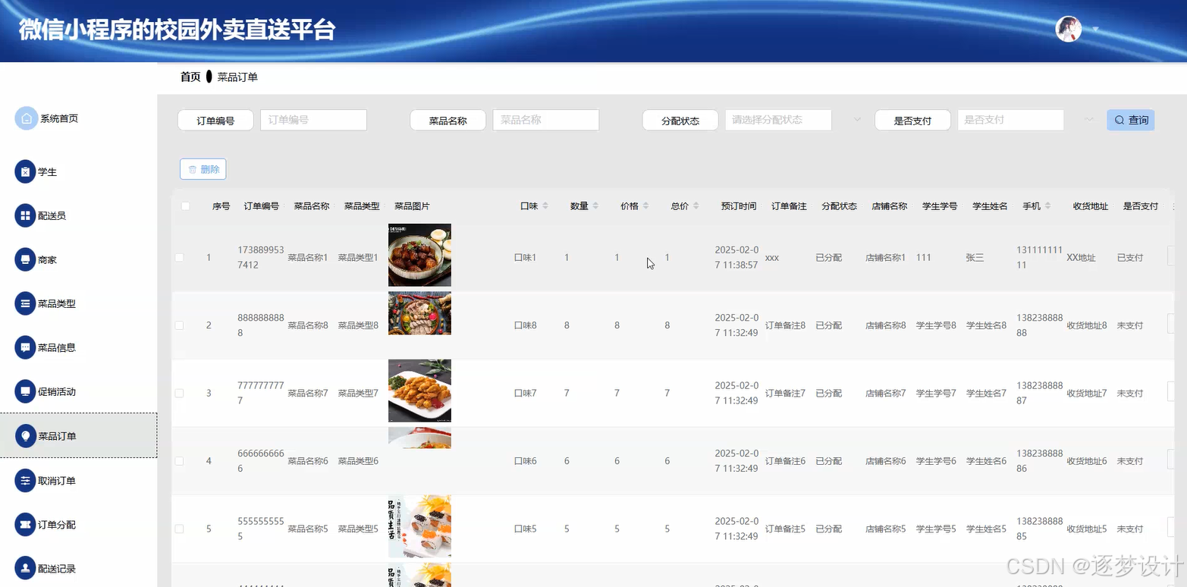Click the 订单编号 search input field

[313, 120]
